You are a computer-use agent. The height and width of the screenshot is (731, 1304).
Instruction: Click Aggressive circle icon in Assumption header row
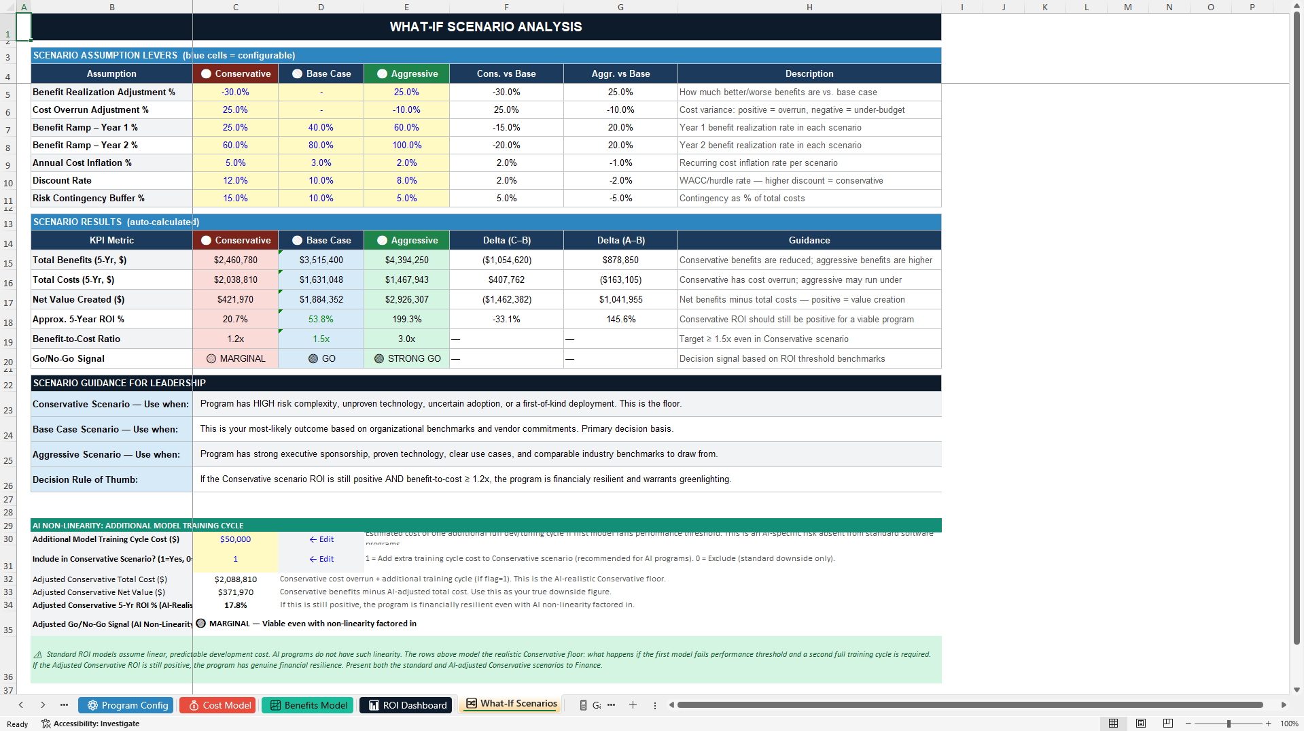click(x=382, y=73)
